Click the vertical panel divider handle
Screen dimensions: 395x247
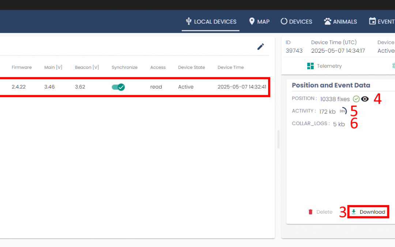(x=278, y=139)
